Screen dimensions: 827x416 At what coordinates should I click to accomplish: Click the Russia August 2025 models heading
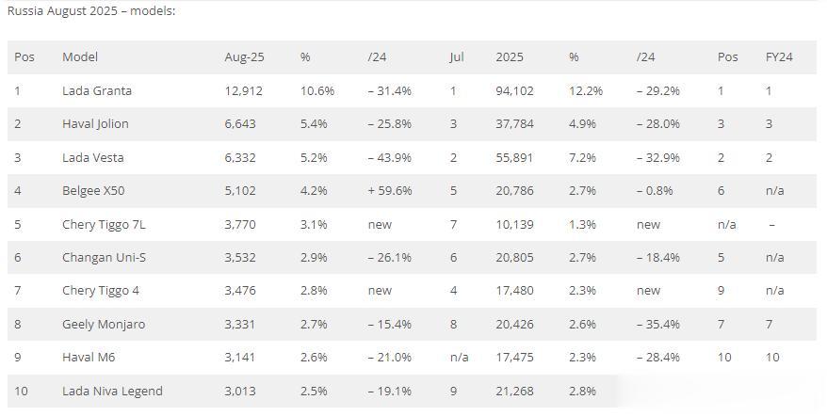point(91,11)
